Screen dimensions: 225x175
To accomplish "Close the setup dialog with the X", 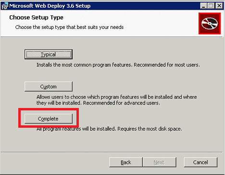I will (219, 6).
